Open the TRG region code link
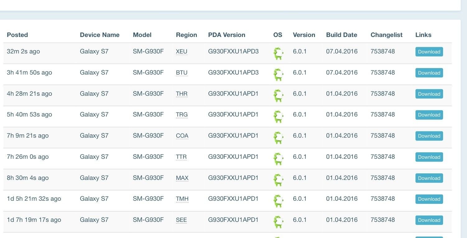 pyautogui.click(x=182, y=115)
